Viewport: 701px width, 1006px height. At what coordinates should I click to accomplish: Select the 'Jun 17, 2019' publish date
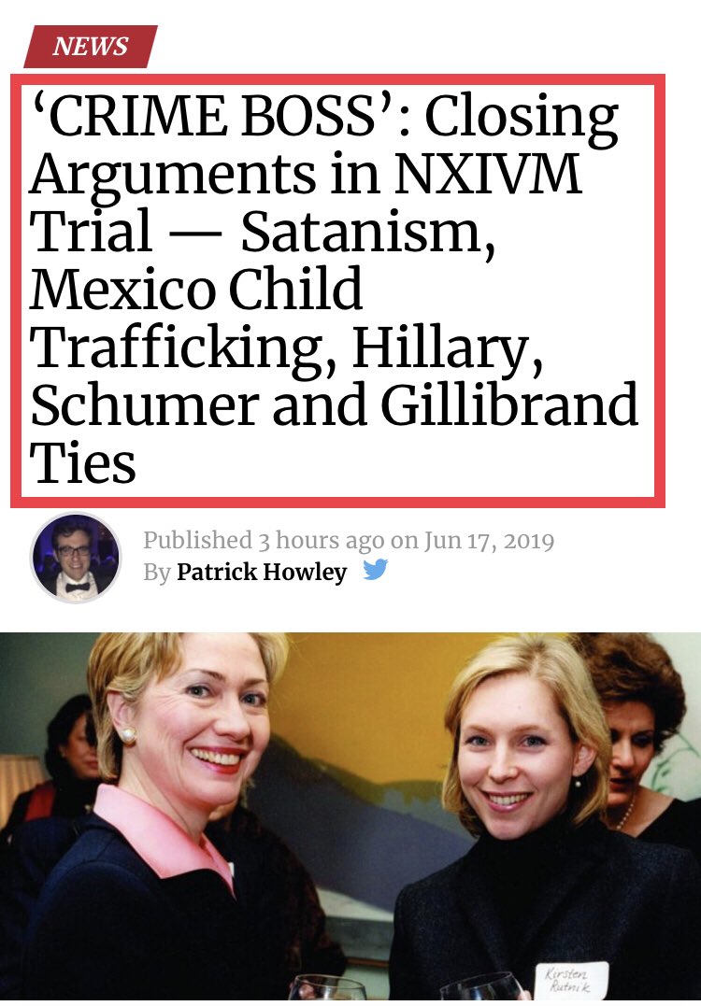(489, 540)
